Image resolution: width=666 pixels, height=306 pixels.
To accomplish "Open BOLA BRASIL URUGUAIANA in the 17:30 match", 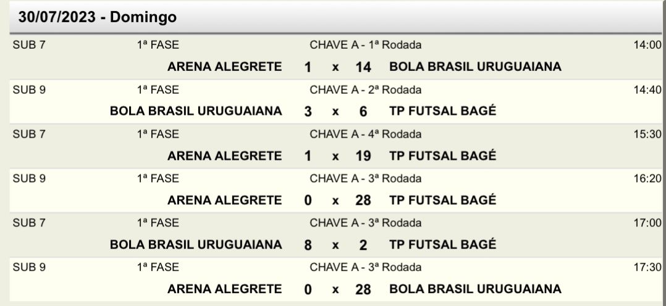I will [x=475, y=289].
